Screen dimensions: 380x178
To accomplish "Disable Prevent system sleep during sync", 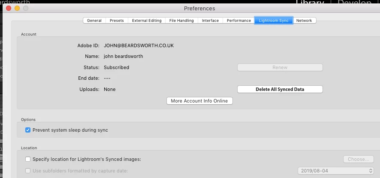I will (x=28, y=130).
